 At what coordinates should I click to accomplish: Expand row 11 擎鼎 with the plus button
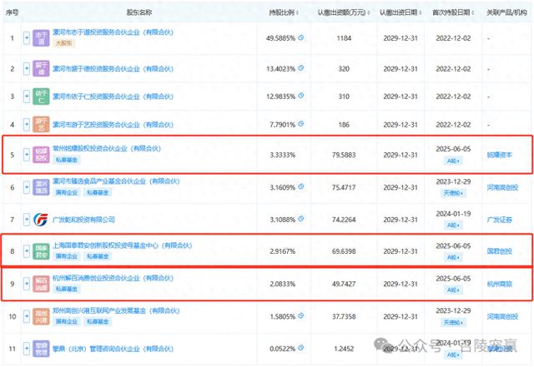(27, 349)
